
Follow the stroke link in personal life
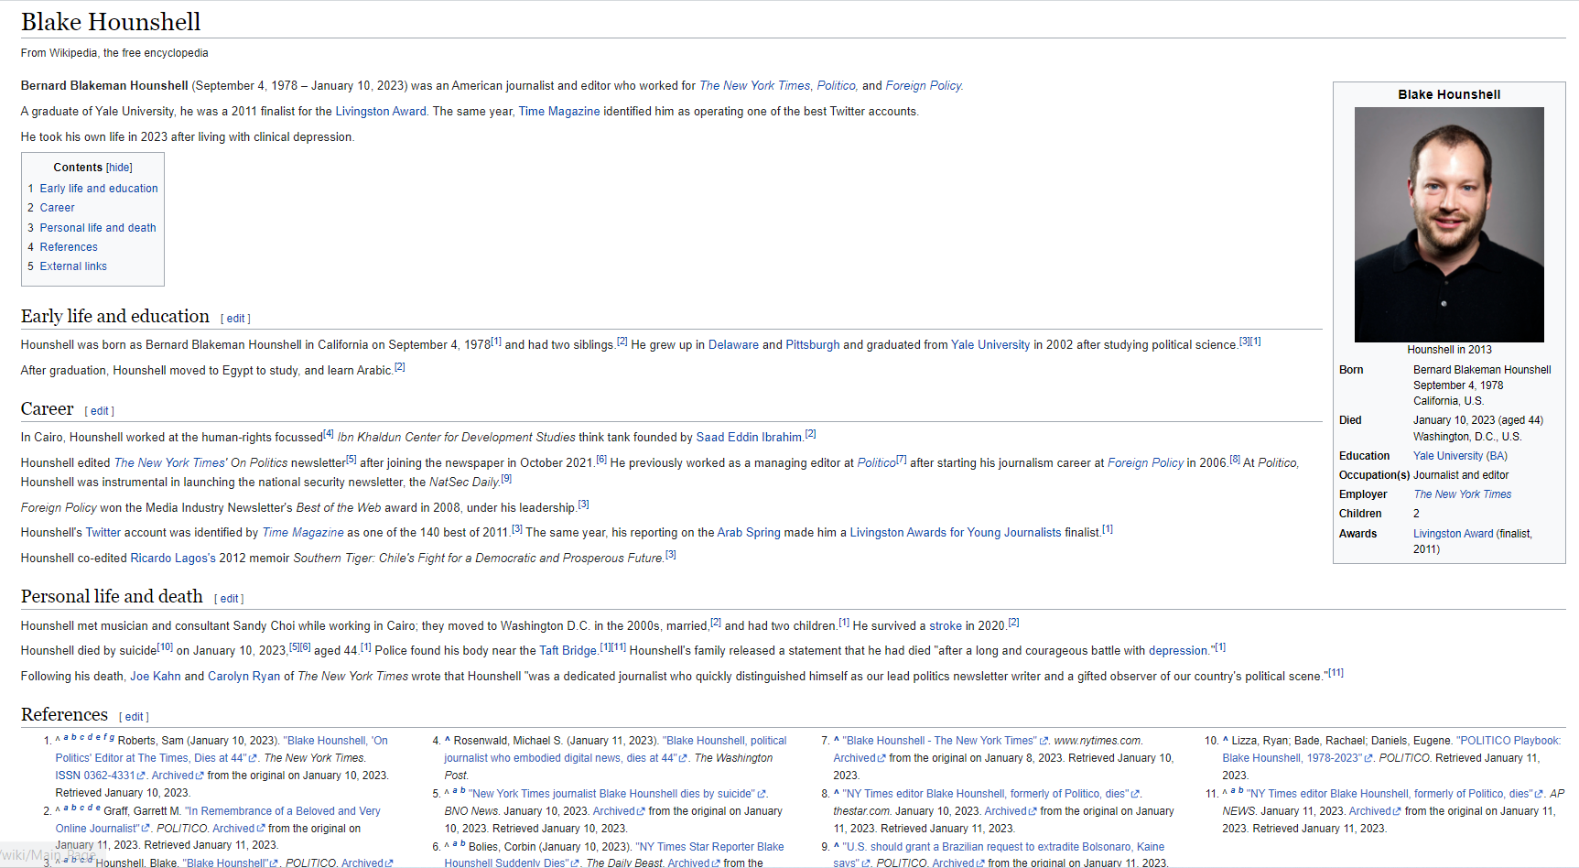[x=946, y=626]
